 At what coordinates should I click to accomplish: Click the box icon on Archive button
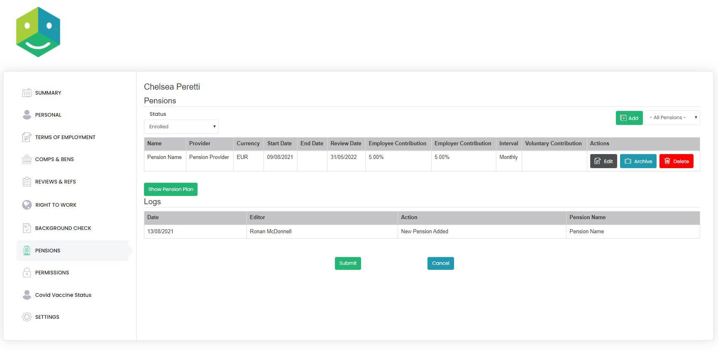tap(628, 161)
